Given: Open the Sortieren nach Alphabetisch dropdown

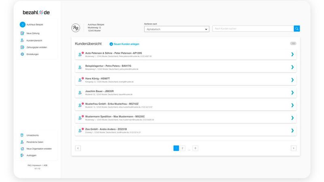Looking at the screenshot, I should (x=177, y=29).
